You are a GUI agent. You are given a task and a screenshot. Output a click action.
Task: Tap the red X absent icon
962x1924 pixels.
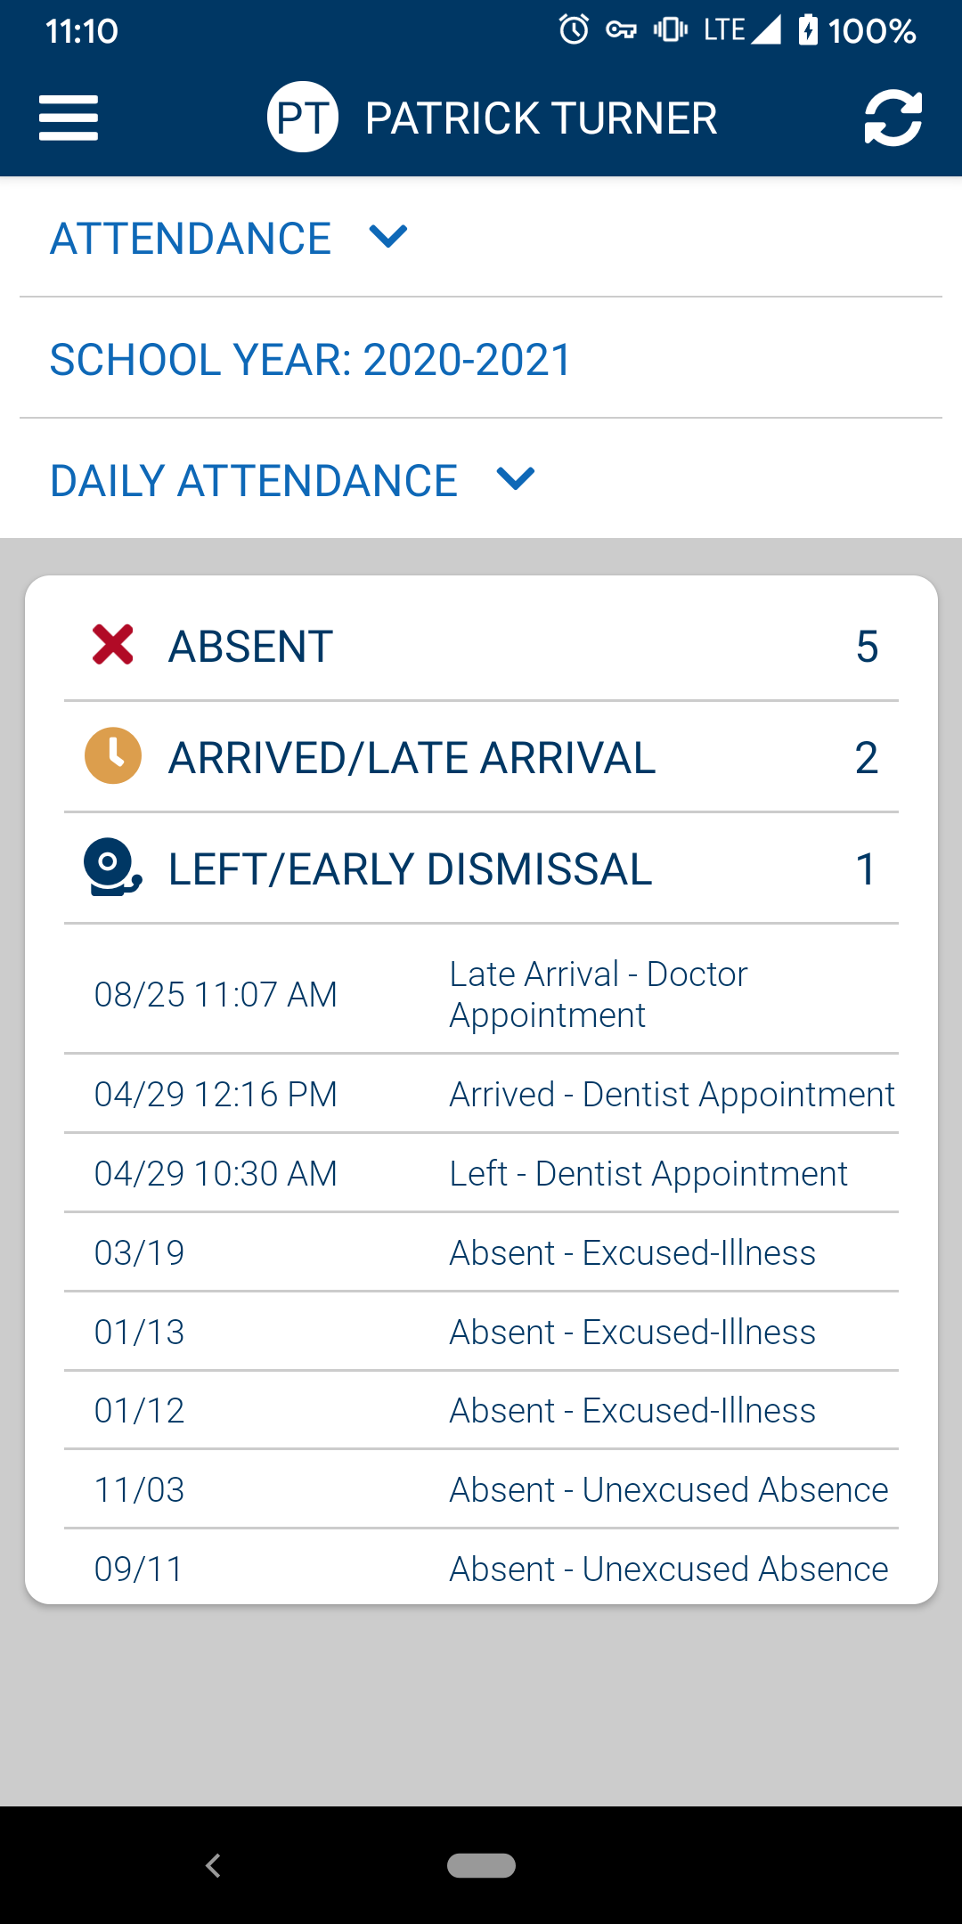coord(113,644)
